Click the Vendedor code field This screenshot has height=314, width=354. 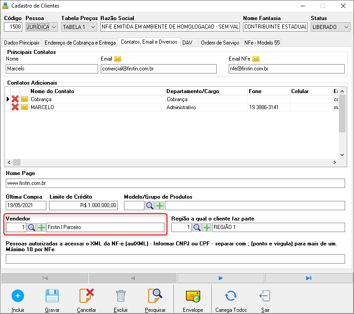click(x=16, y=228)
